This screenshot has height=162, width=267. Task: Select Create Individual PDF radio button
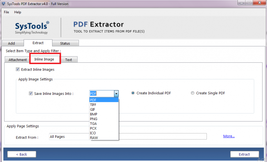[133, 93]
